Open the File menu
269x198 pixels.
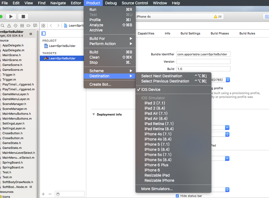pyautogui.click(x=5, y=3)
